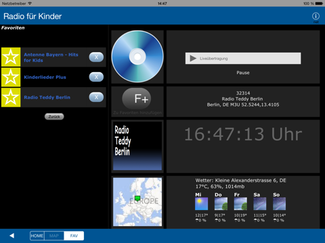This screenshot has height=243, width=325.
Task: Start playback with the Liveübertragung play arrow
Action: (193, 59)
